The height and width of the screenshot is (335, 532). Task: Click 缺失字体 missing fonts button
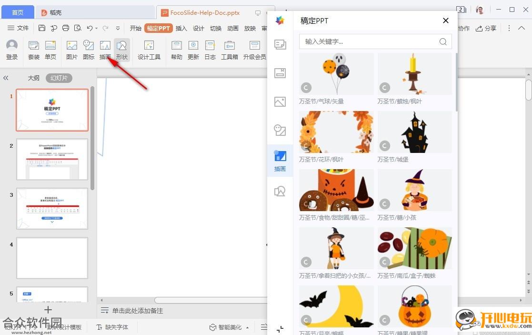tap(112, 327)
